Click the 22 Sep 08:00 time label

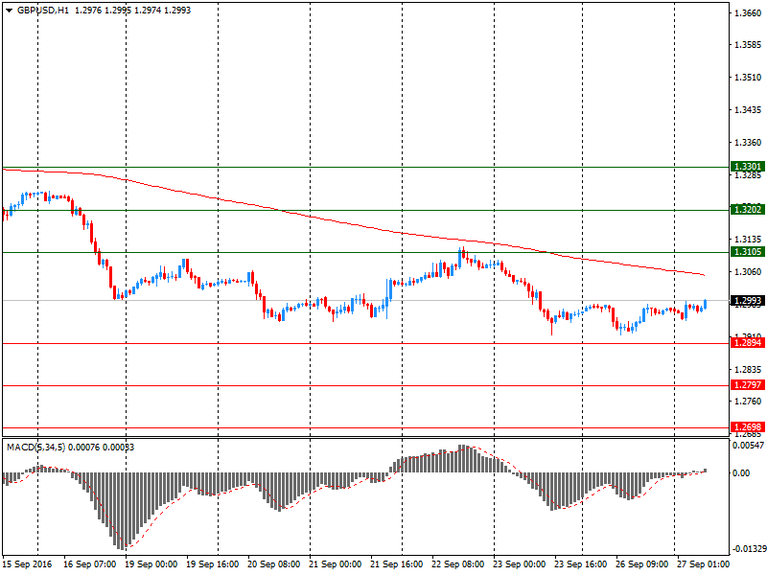point(458,564)
